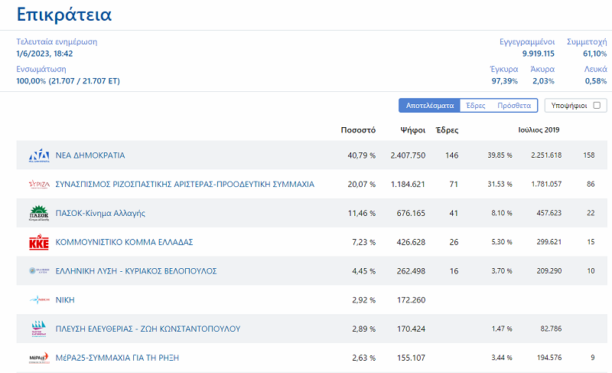Click the update timestamp 1/6/2023, 18:42
Viewport: 612px width, 373px height.
(x=44, y=54)
